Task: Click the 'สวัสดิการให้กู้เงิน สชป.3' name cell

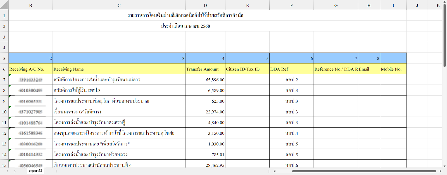Action: pyautogui.click(x=119, y=90)
